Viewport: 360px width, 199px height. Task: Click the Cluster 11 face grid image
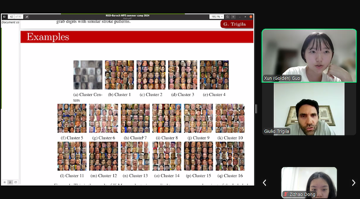(x=72, y=156)
